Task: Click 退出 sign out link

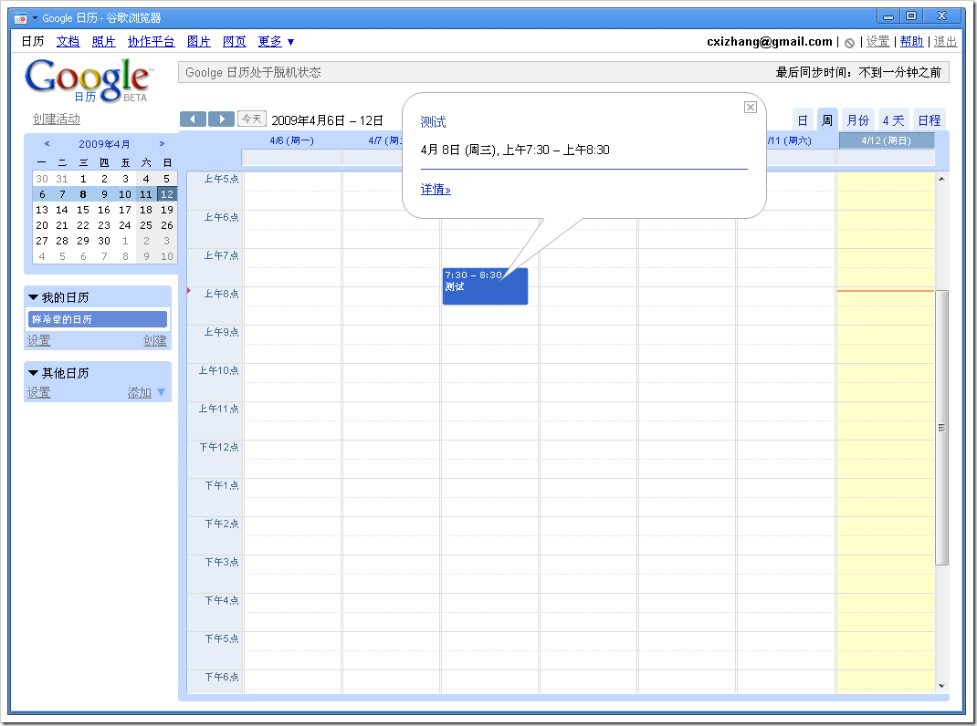Action: [x=945, y=42]
